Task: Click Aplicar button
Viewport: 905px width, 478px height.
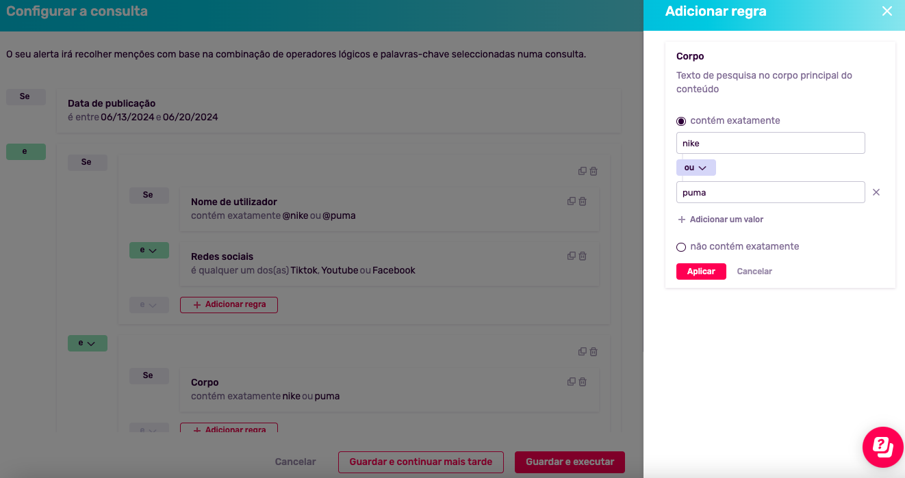Action: click(x=701, y=271)
